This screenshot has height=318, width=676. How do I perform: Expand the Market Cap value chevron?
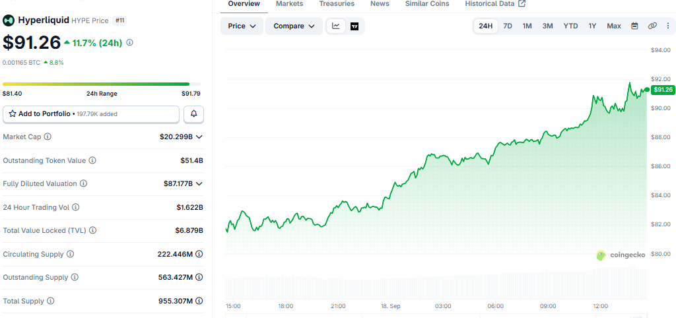(x=199, y=137)
